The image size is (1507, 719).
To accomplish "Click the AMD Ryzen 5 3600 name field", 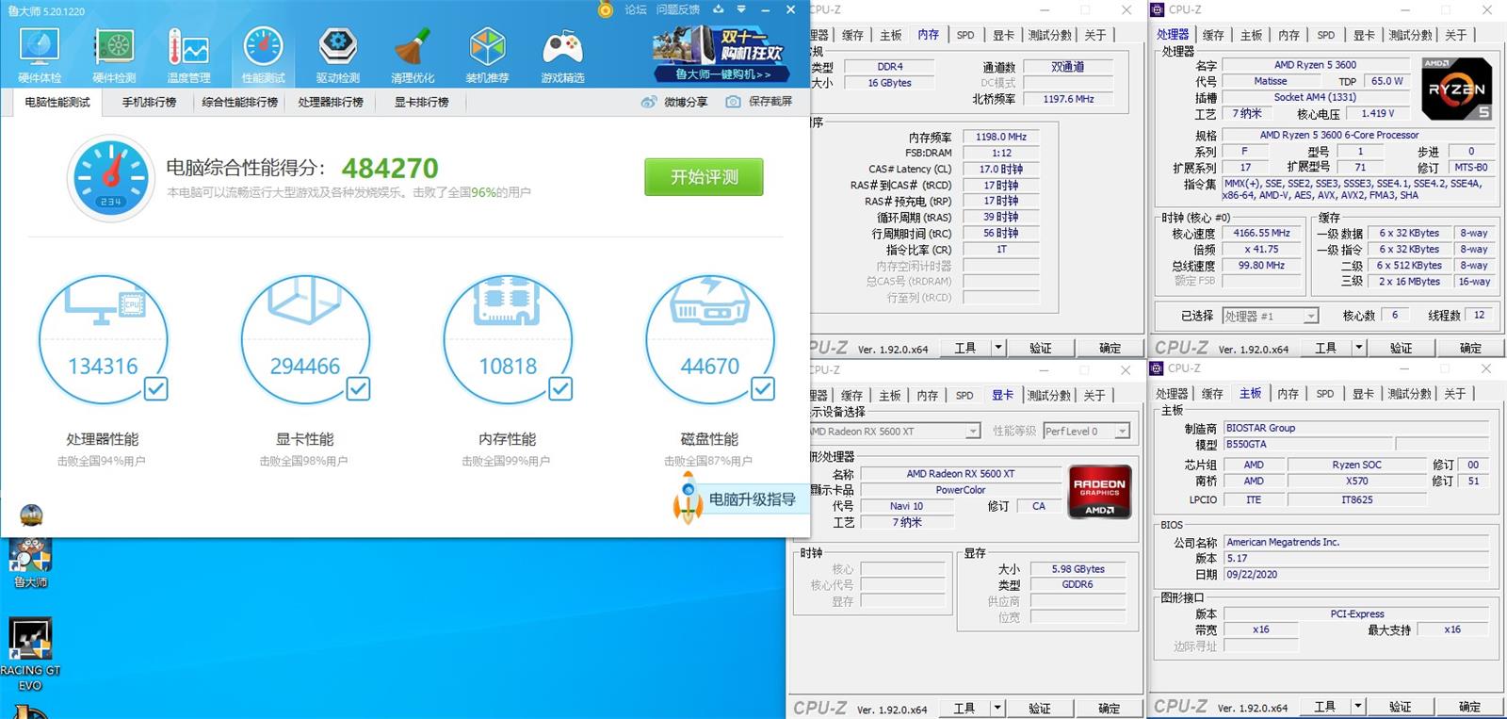I will pos(1315,65).
